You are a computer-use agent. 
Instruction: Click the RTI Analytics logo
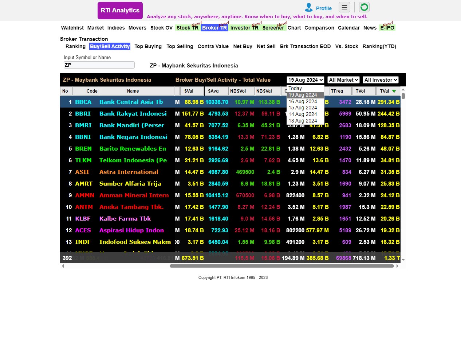tap(120, 11)
